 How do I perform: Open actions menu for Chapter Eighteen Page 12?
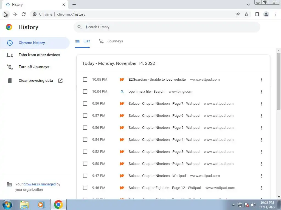click(262, 188)
